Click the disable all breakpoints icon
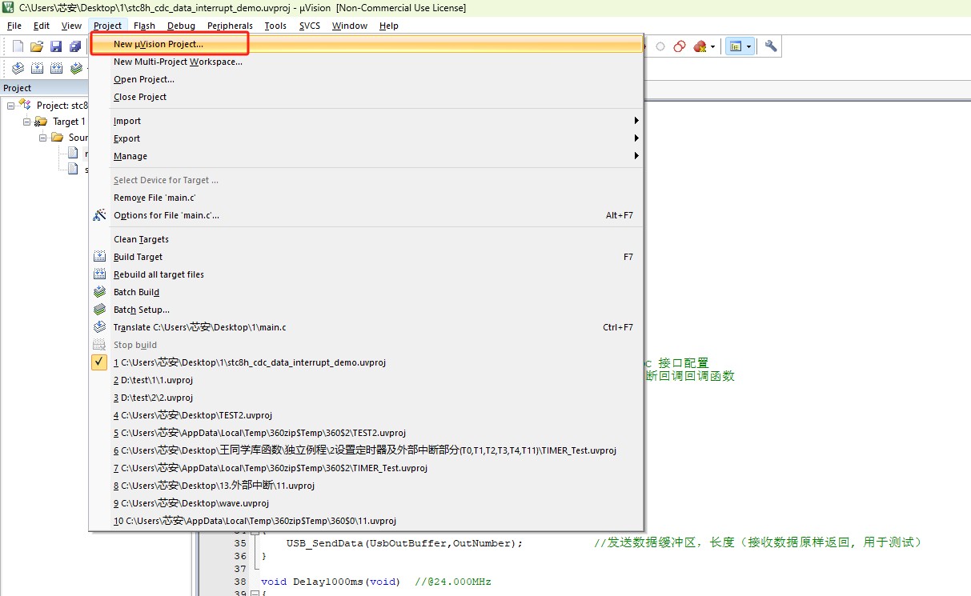 click(x=680, y=46)
